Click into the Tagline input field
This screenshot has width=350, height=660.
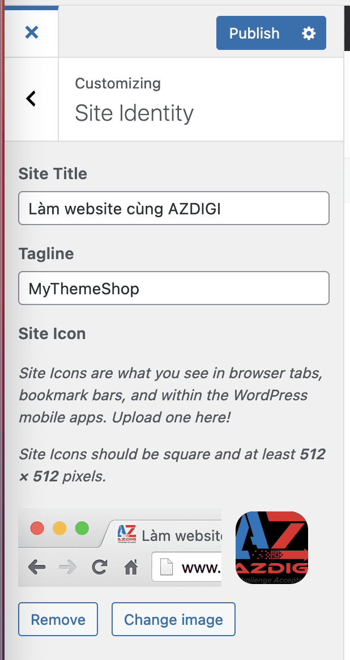(173, 288)
